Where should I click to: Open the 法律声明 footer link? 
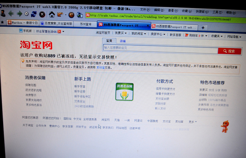tap(135, 128)
